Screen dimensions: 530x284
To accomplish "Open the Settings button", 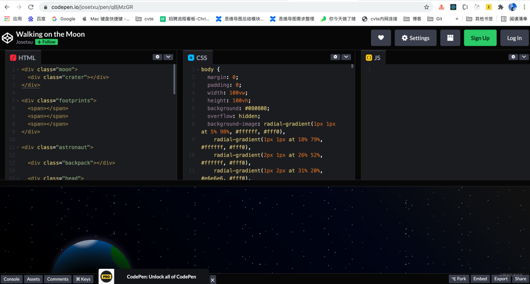I will (x=416, y=38).
